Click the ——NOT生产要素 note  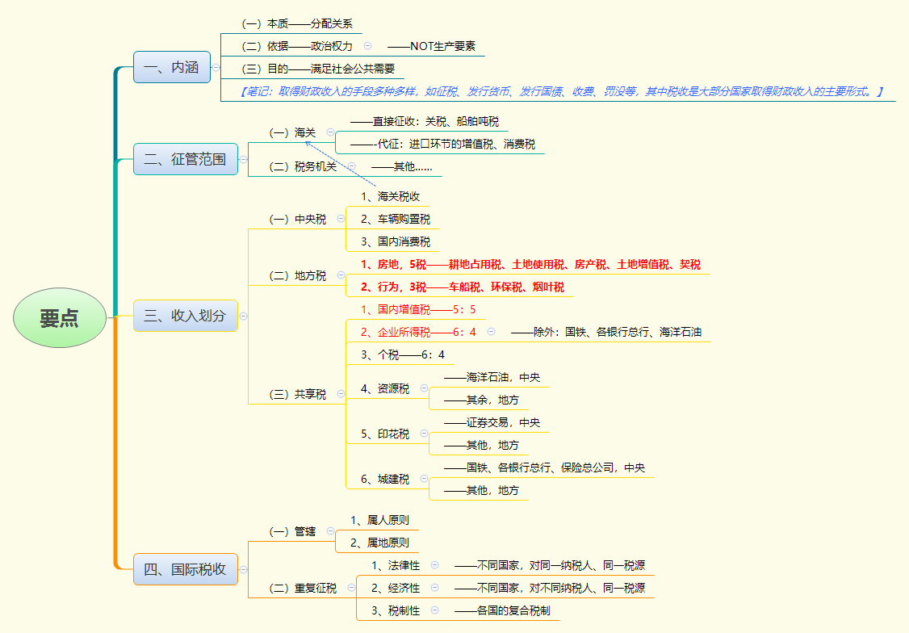click(x=431, y=46)
